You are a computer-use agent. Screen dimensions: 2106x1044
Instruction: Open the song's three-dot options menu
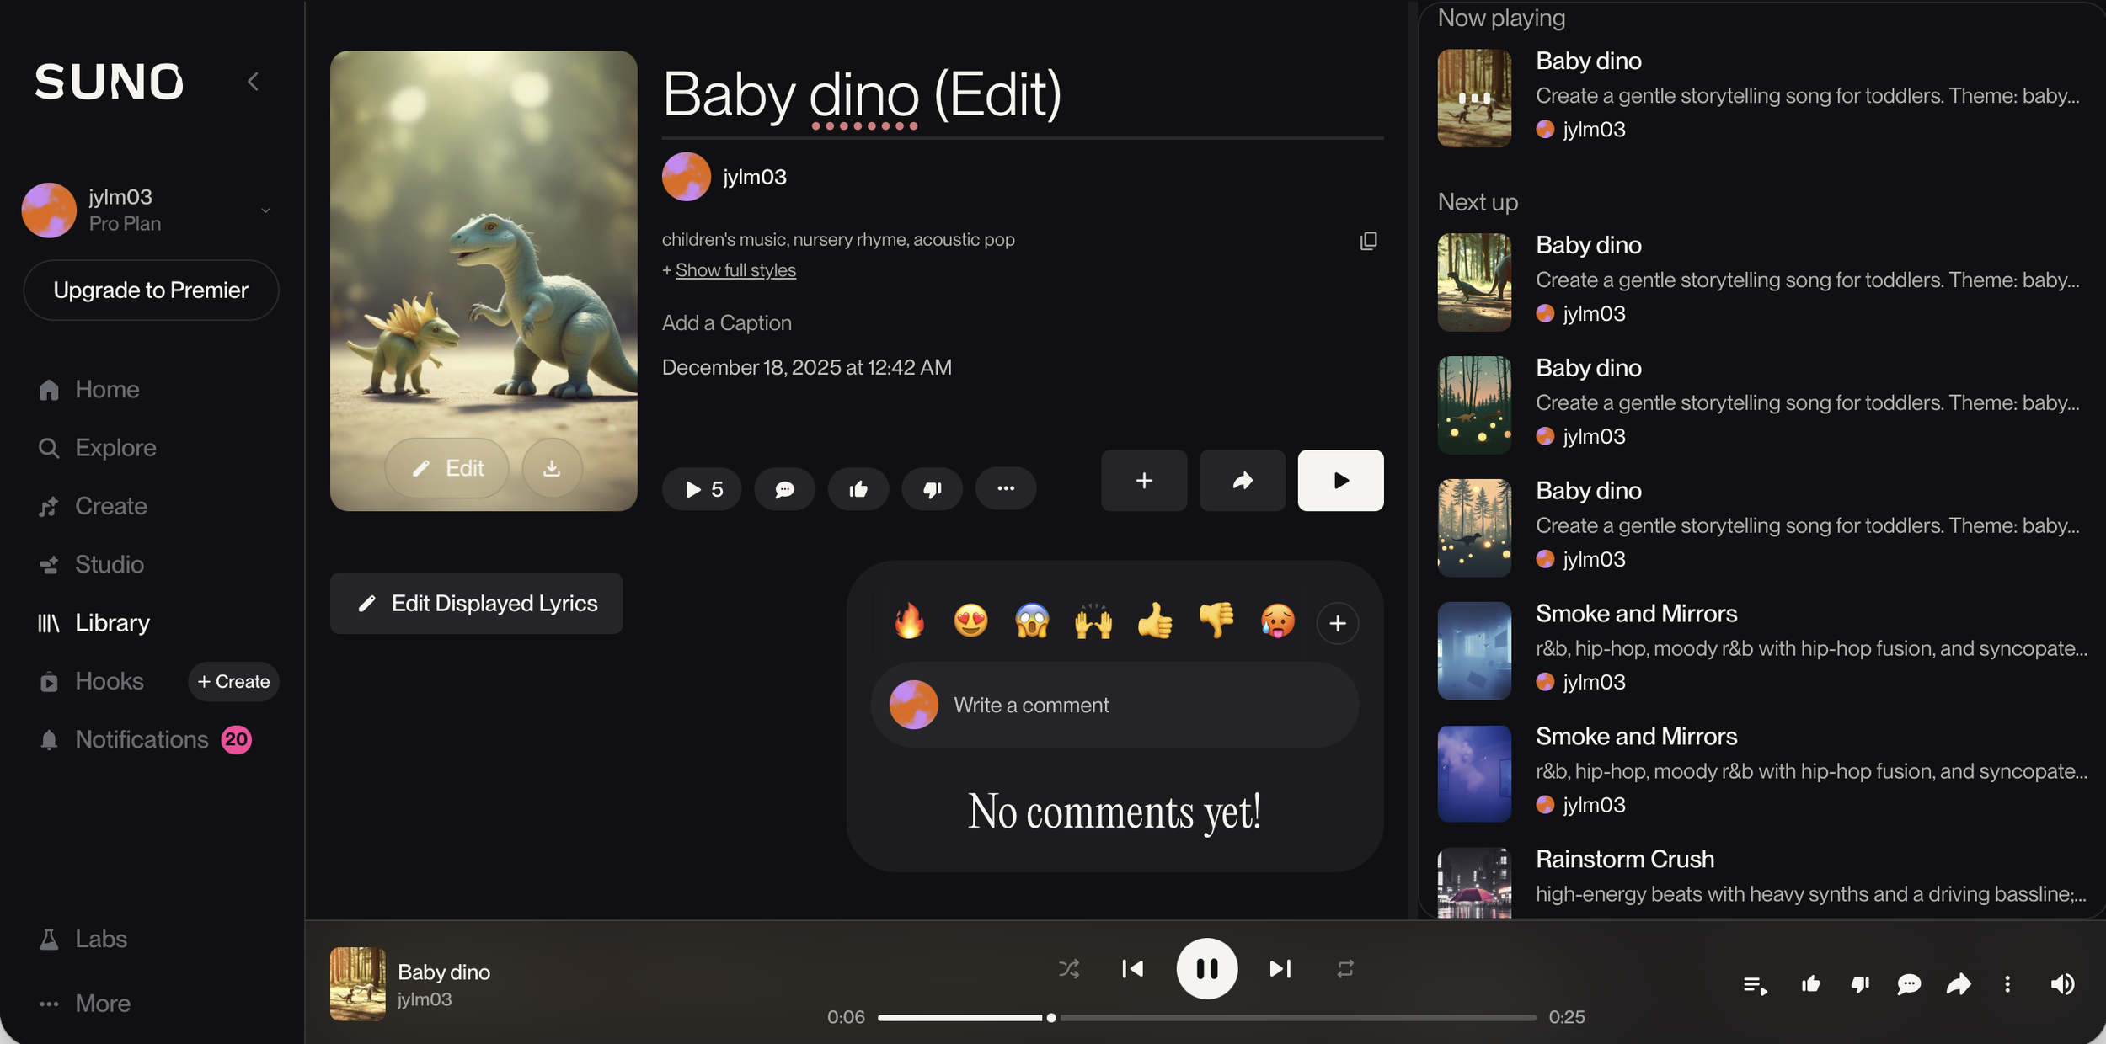coord(1005,489)
